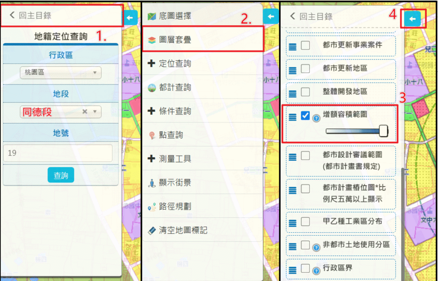Click the 地號 input field containing 19
The image size is (438, 281).
58,153
